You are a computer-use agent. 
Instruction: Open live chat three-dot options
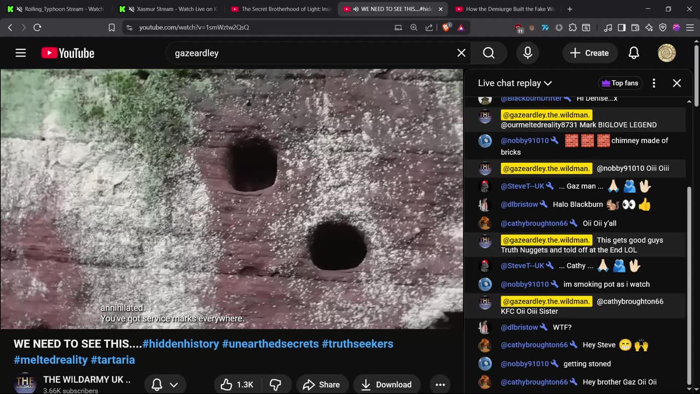(654, 83)
